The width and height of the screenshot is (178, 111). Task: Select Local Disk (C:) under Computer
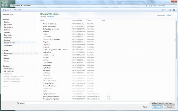tap(9, 69)
